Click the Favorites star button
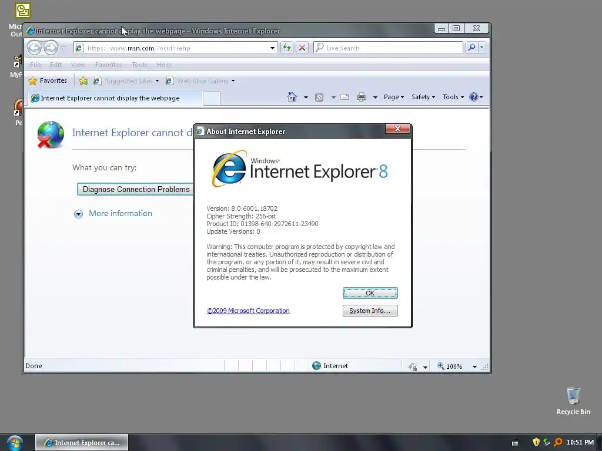This screenshot has height=451, width=602. click(x=48, y=80)
